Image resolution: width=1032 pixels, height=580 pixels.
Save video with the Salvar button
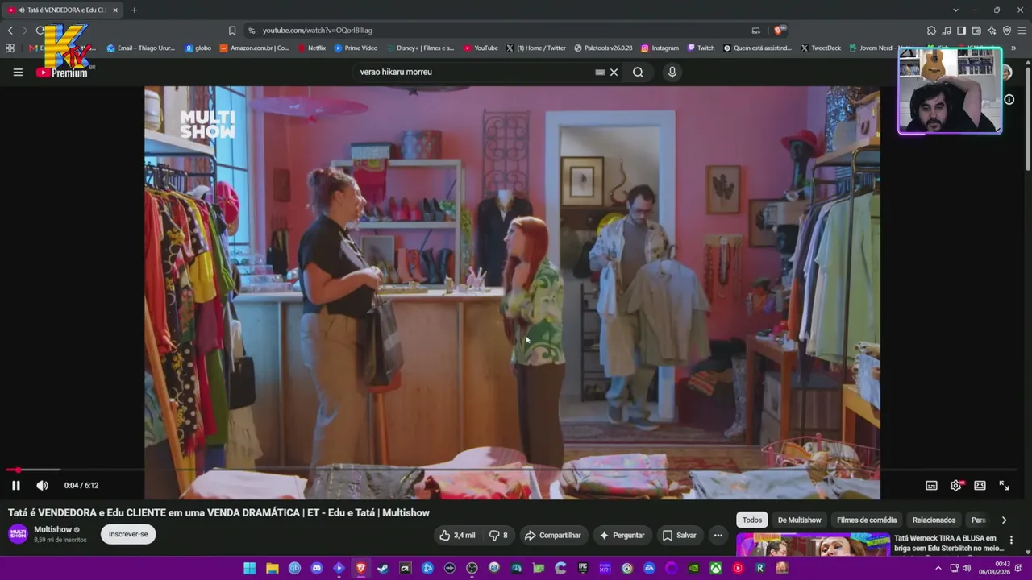pos(679,535)
